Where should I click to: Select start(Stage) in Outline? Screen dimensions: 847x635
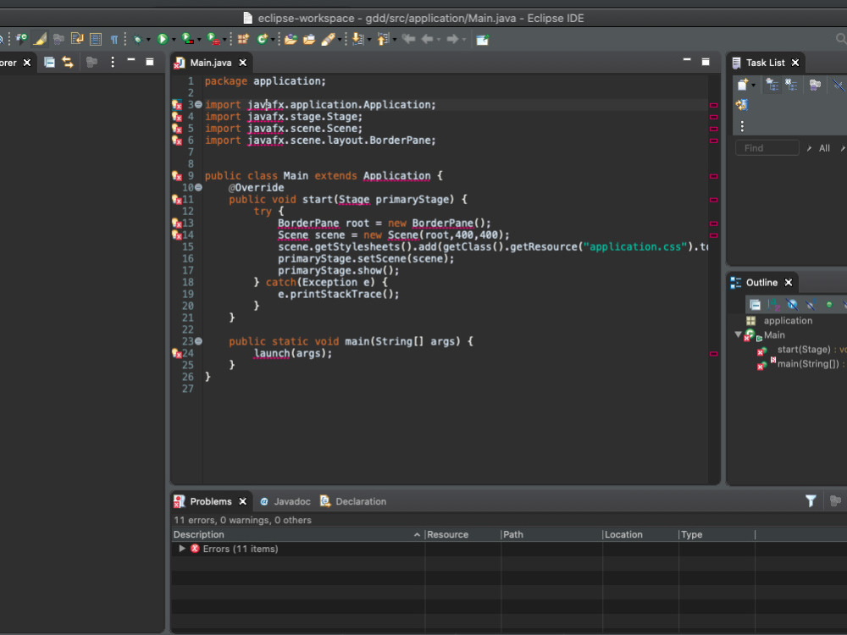pos(804,350)
